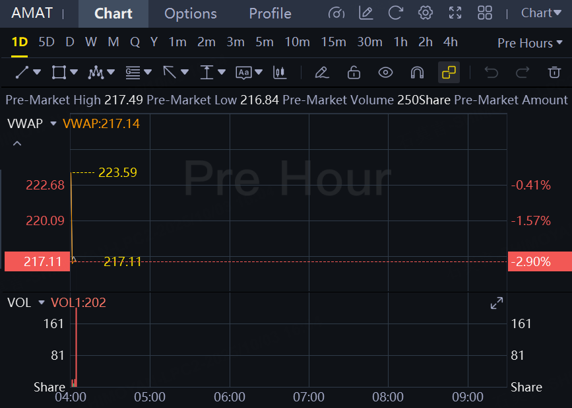Select the W weekly timeframe

[x=91, y=42]
